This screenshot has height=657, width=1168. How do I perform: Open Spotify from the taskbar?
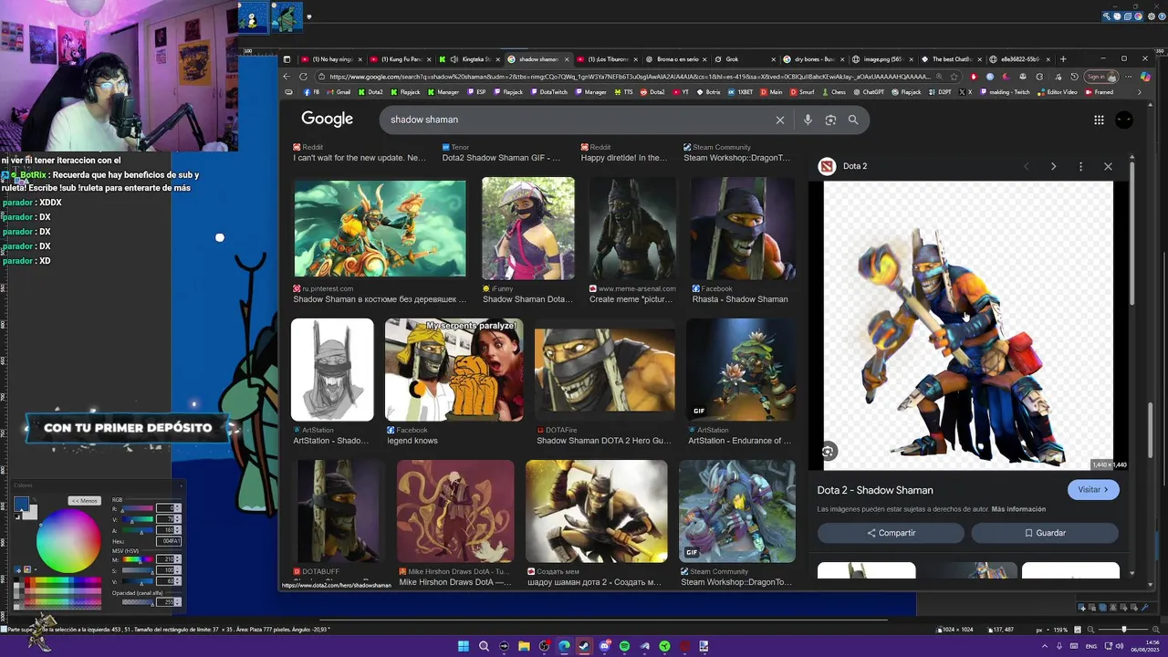point(624,646)
